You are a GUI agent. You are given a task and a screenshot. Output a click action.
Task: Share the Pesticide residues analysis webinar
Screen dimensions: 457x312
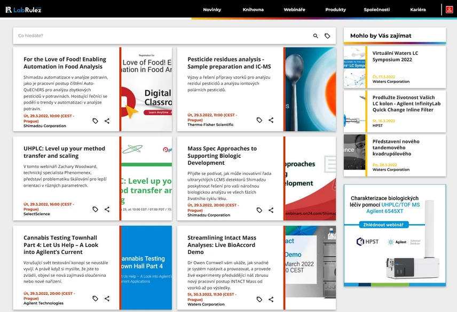click(x=271, y=120)
